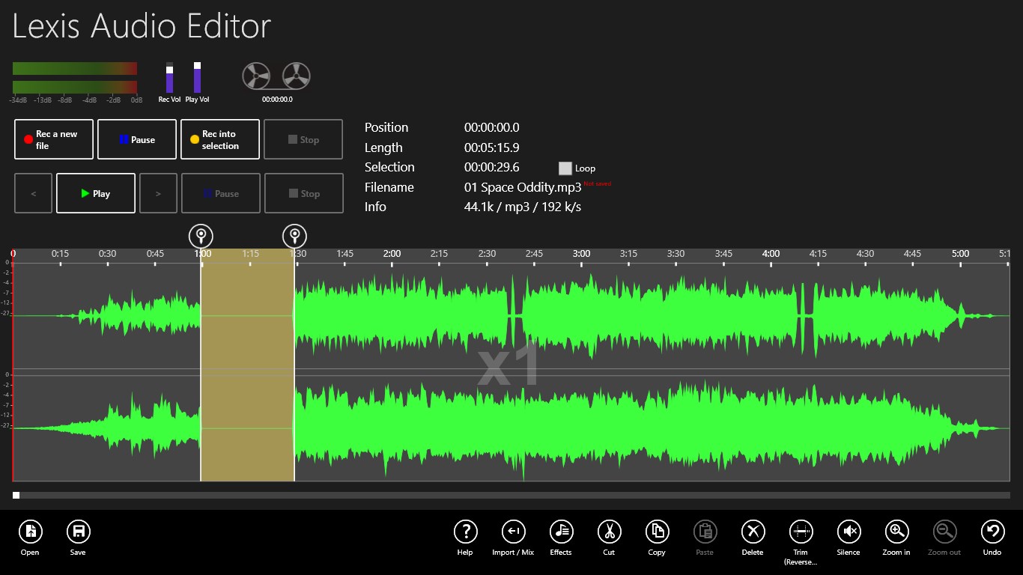Click the record Pause button
1023x575 pixels.
(137, 139)
